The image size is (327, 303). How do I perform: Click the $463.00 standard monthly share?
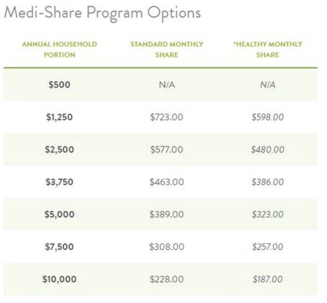167,182
